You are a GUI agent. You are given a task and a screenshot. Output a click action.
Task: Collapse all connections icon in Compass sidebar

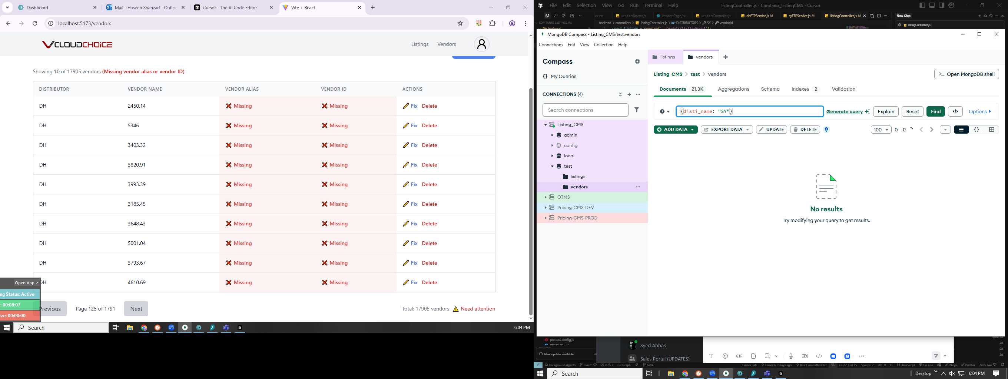coord(620,94)
